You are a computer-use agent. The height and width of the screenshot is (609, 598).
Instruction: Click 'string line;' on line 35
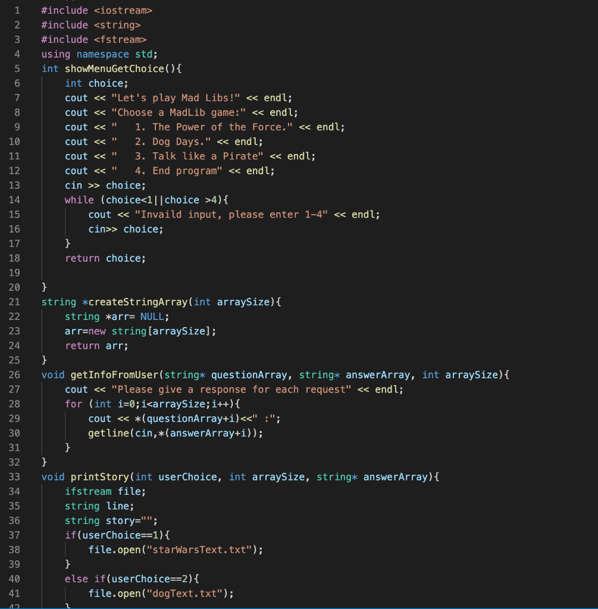click(x=99, y=506)
